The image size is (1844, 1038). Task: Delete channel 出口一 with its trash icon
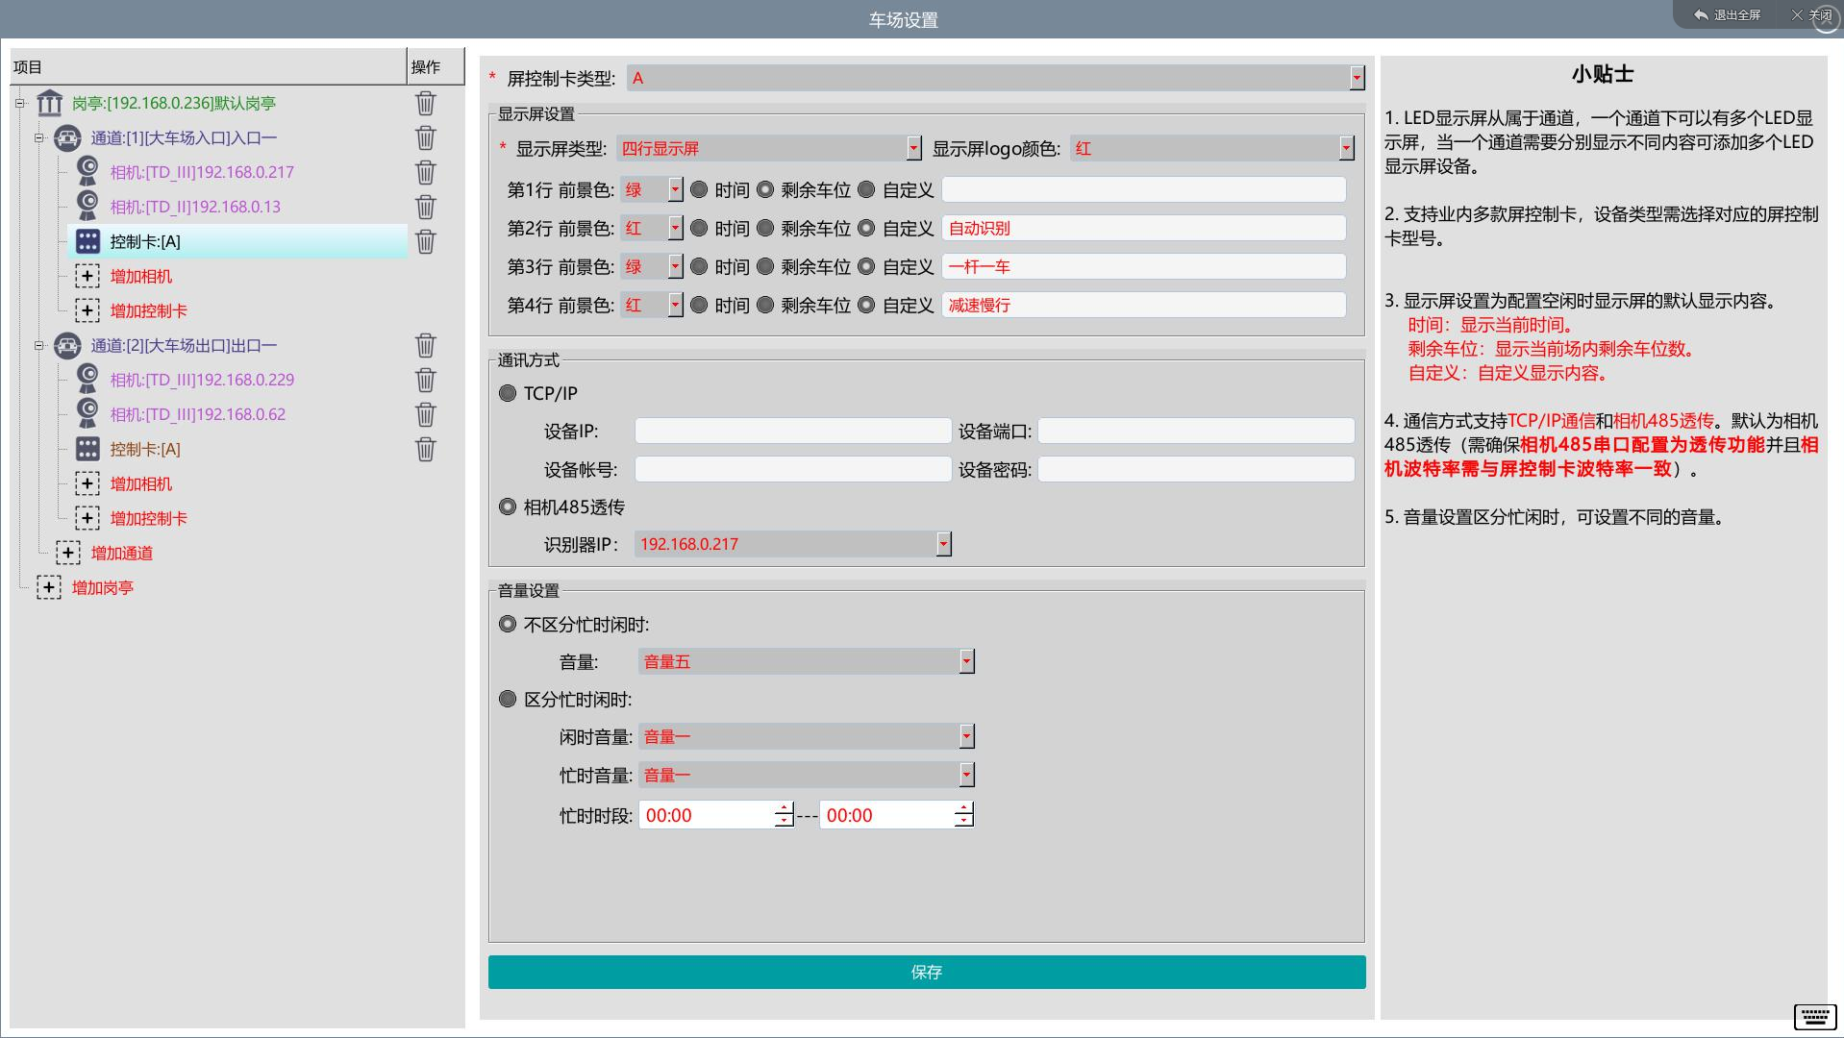click(426, 345)
